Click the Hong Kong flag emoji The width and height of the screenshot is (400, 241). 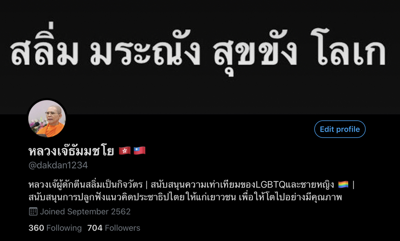click(125, 151)
